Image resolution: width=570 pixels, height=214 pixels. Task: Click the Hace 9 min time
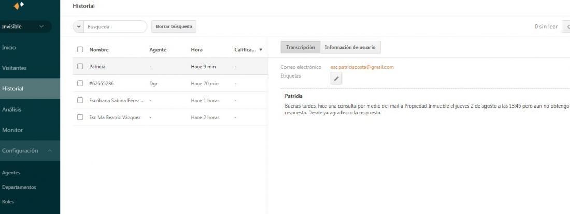point(203,67)
